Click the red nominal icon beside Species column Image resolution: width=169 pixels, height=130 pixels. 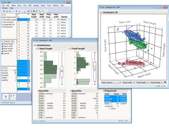2,53
